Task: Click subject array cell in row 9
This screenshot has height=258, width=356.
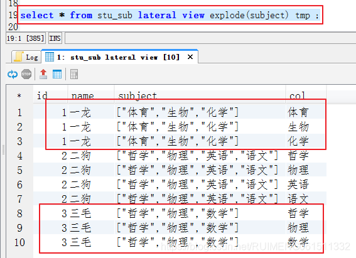Action: tap(200, 228)
